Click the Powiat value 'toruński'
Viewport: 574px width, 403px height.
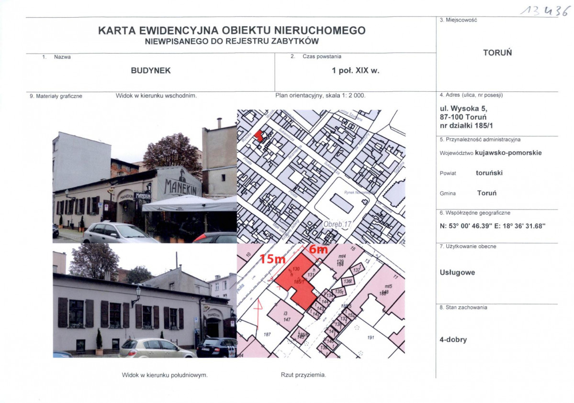coord(489,173)
